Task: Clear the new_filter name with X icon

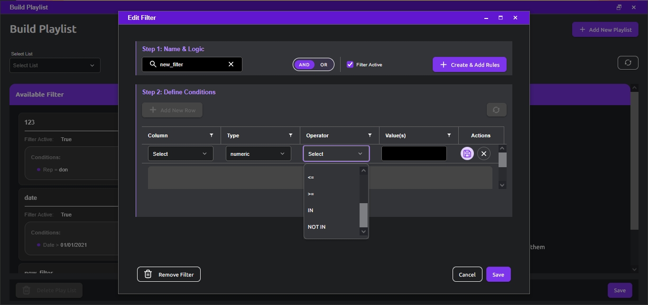Action: 231,64
